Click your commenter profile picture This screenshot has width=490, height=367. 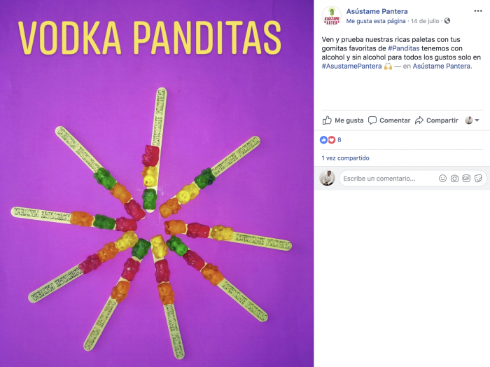point(327,178)
